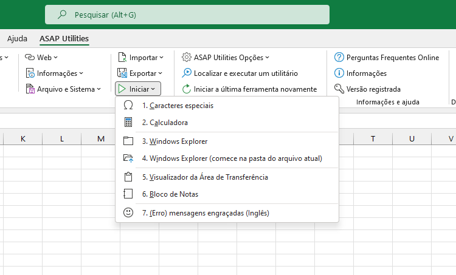Expand the Importar dropdown chevron

[x=161, y=58]
